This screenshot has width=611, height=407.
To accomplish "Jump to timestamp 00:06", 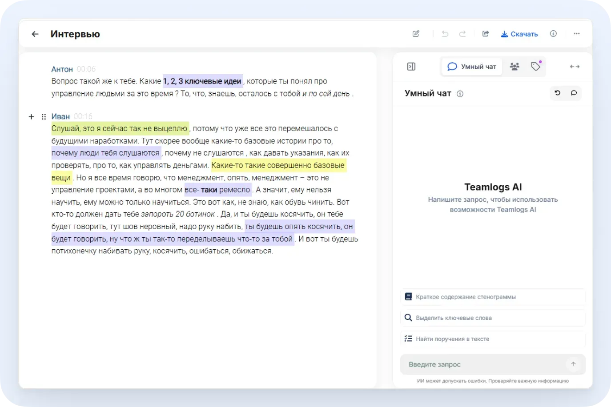I will [x=86, y=69].
